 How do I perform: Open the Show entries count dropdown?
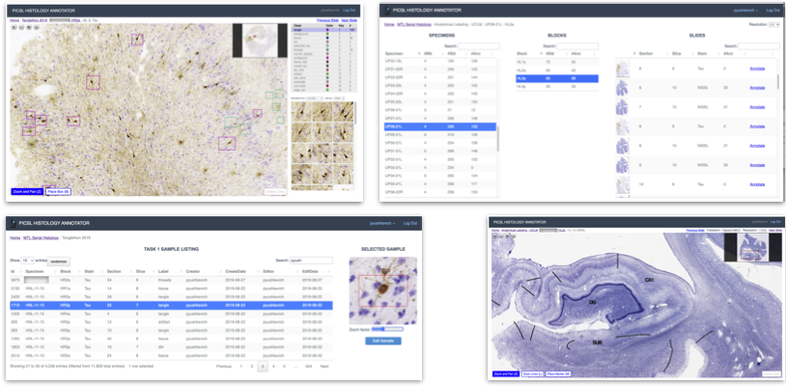(28, 261)
